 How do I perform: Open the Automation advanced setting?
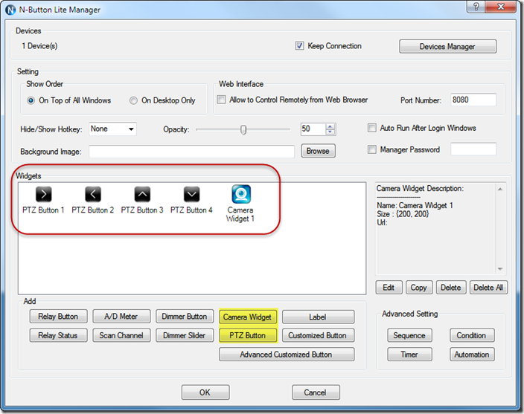(472, 355)
